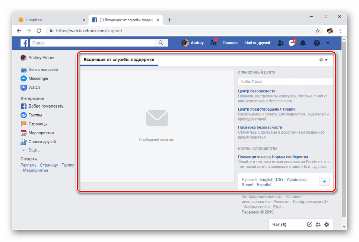
Task: Open Watch in sidebar
Action: 30,87
